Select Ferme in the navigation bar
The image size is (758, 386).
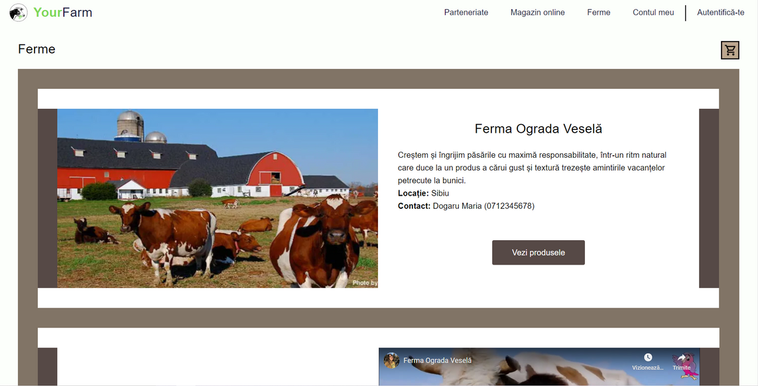[598, 13]
